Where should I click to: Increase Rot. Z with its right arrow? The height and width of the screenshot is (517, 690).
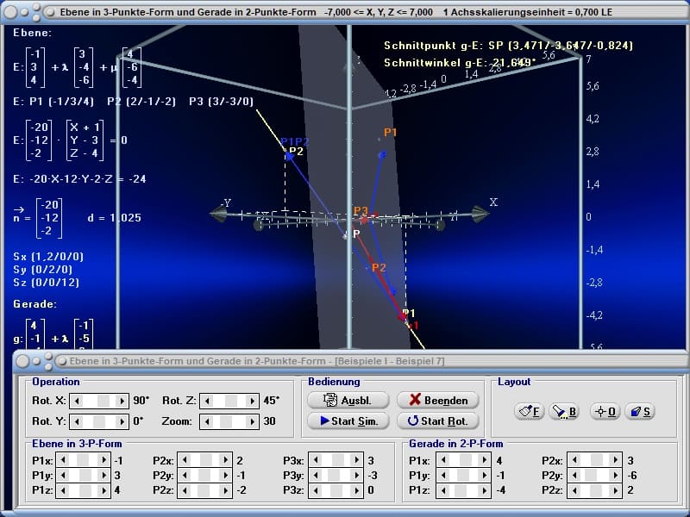pyautogui.click(x=252, y=401)
